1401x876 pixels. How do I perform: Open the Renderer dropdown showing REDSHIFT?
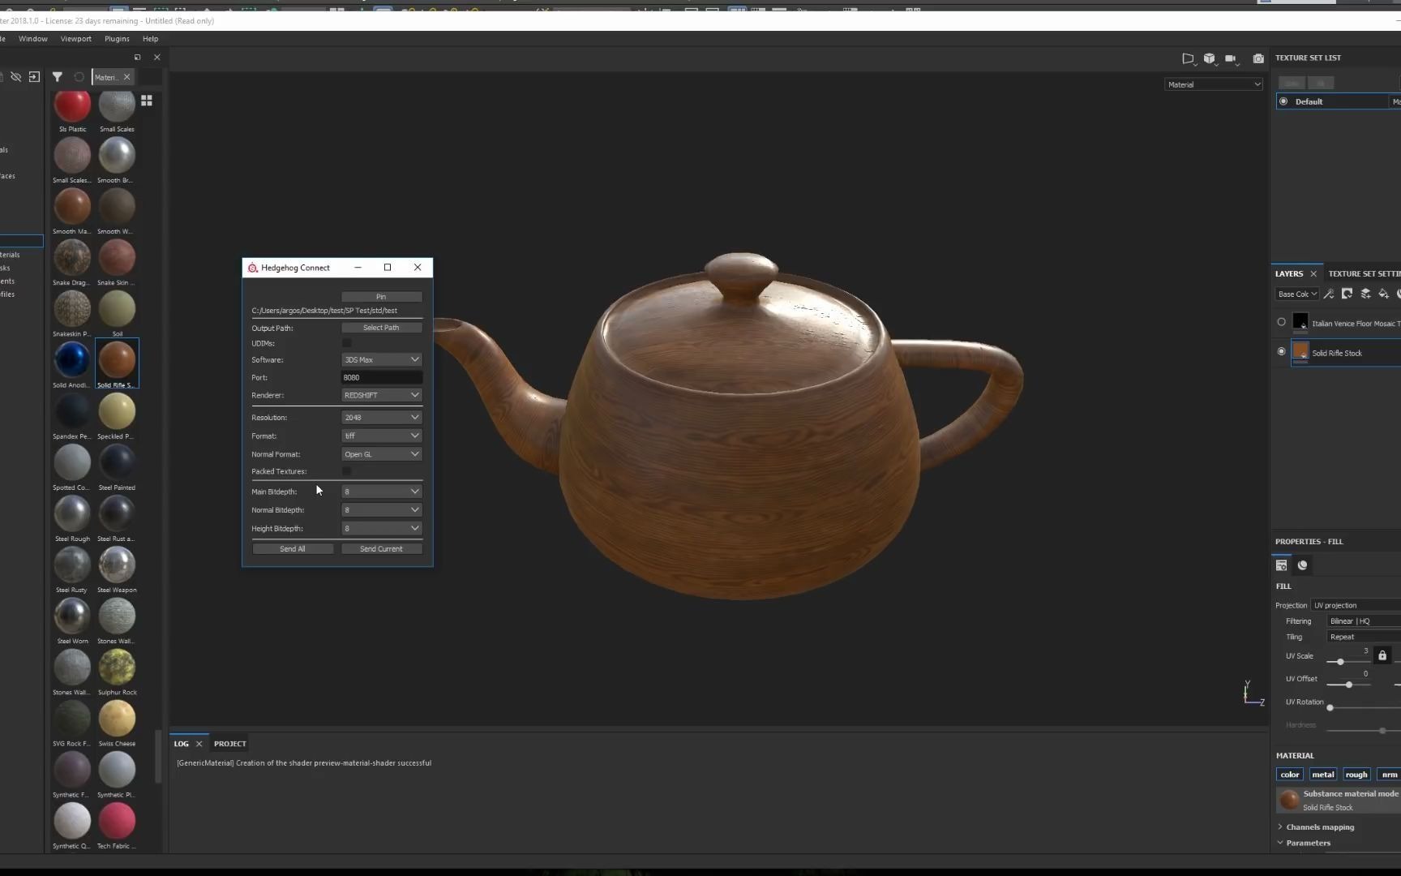click(381, 395)
